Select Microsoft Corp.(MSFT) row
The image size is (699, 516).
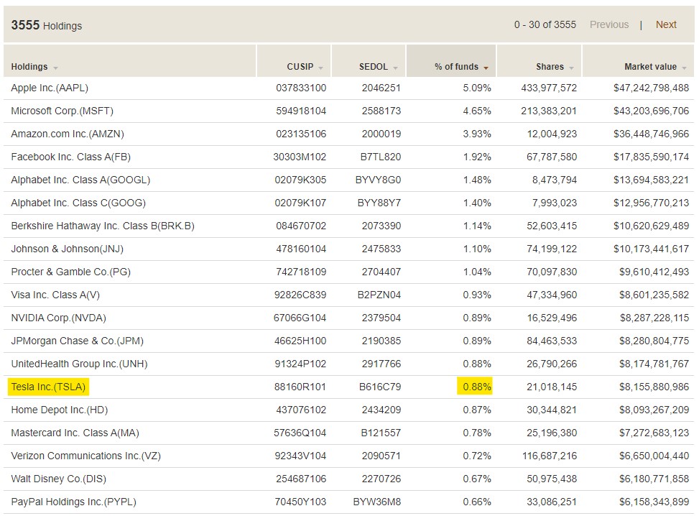coord(348,111)
